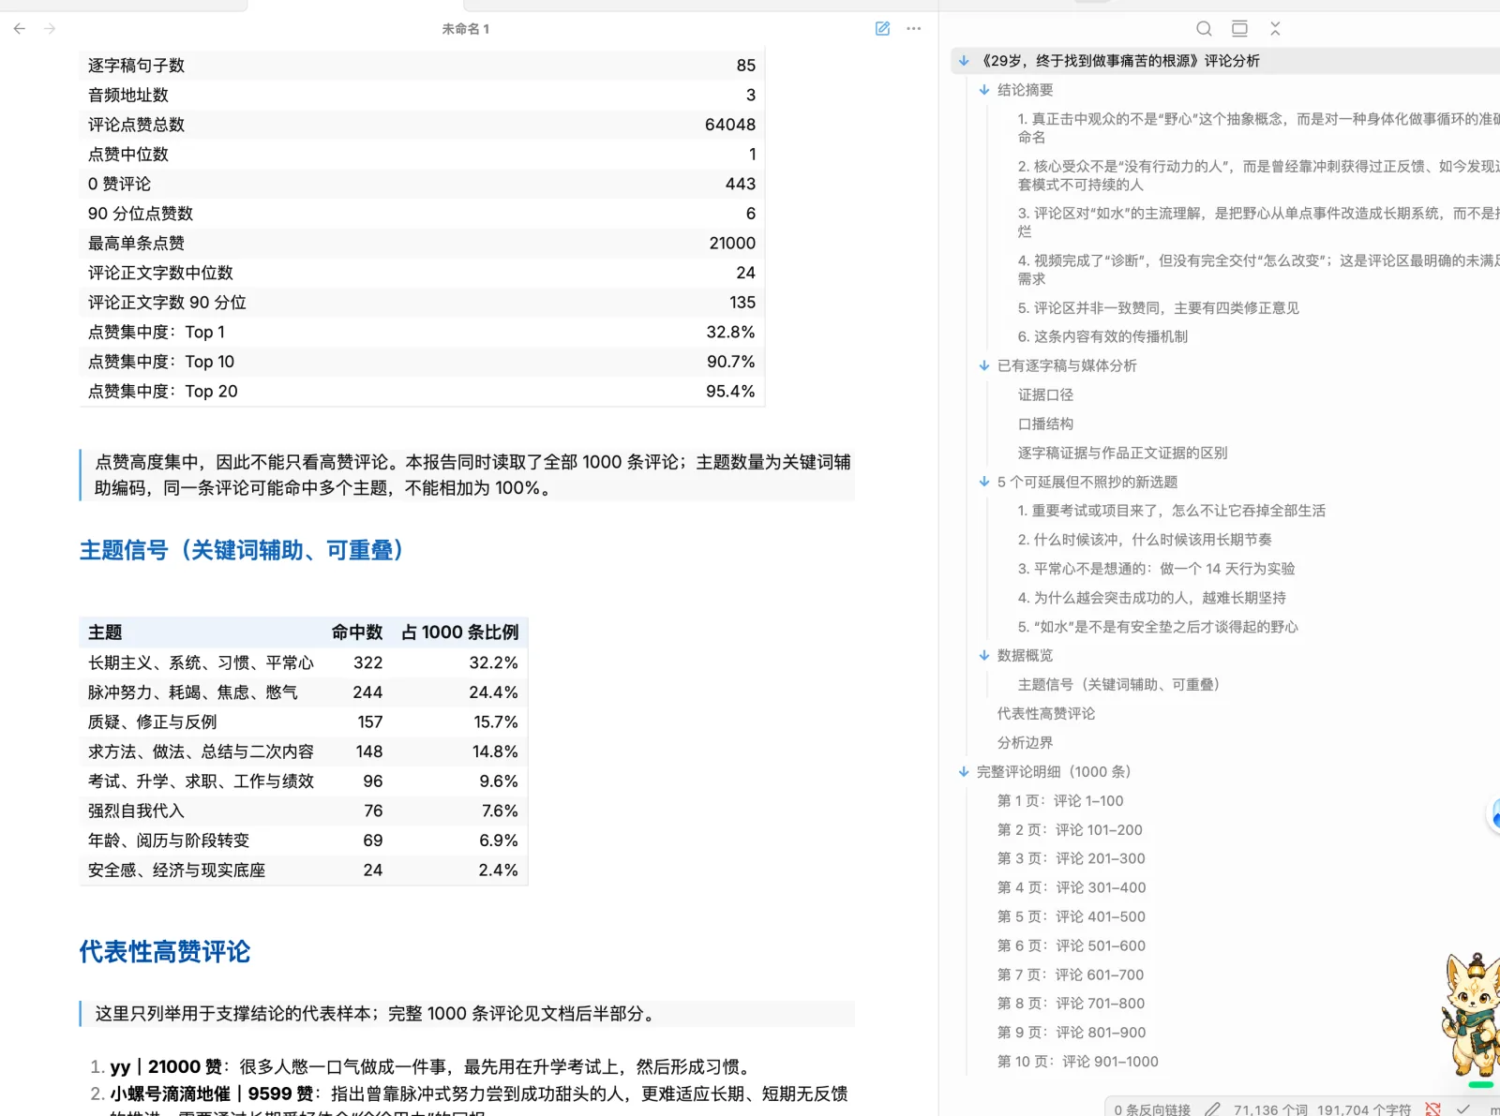Image resolution: width=1500 pixels, height=1116 pixels.
Task: Collapse the 结论摘要 outline section
Action: (x=984, y=90)
